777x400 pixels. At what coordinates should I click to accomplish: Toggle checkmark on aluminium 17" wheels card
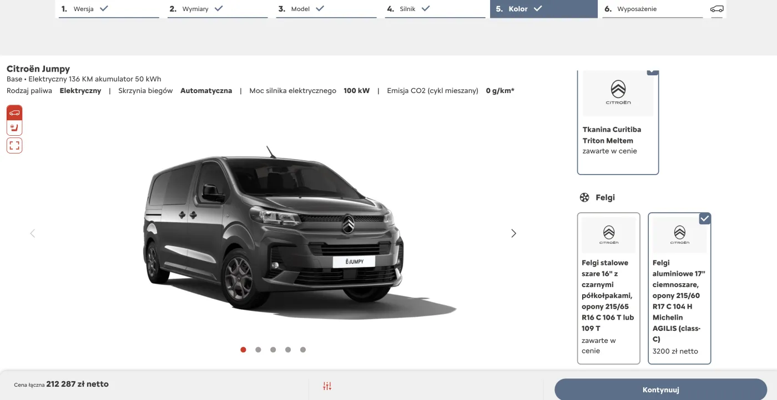coord(705,219)
